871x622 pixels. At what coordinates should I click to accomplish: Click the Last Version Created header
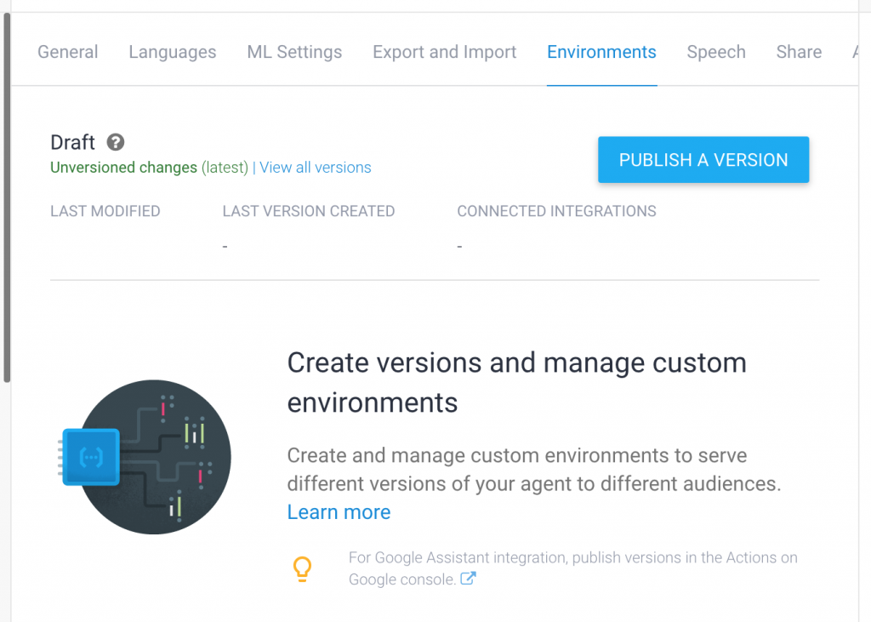(309, 211)
